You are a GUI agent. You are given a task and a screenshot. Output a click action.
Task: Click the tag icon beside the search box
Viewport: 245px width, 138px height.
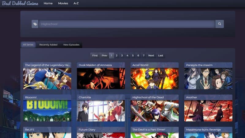point(35,24)
